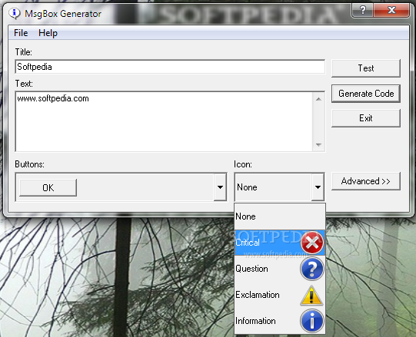Screen dimensions: 416x337
Task: Click the title bar help question button
Action: [x=362, y=10]
